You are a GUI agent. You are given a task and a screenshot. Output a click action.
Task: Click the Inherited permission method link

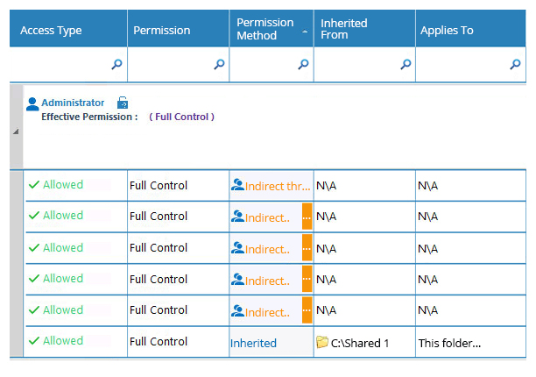click(253, 343)
